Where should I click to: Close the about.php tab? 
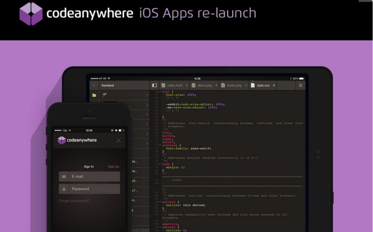pyautogui.click(x=216, y=85)
